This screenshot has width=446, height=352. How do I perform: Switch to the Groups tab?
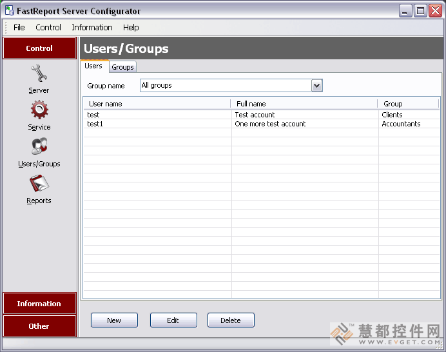tap(122, 67)
